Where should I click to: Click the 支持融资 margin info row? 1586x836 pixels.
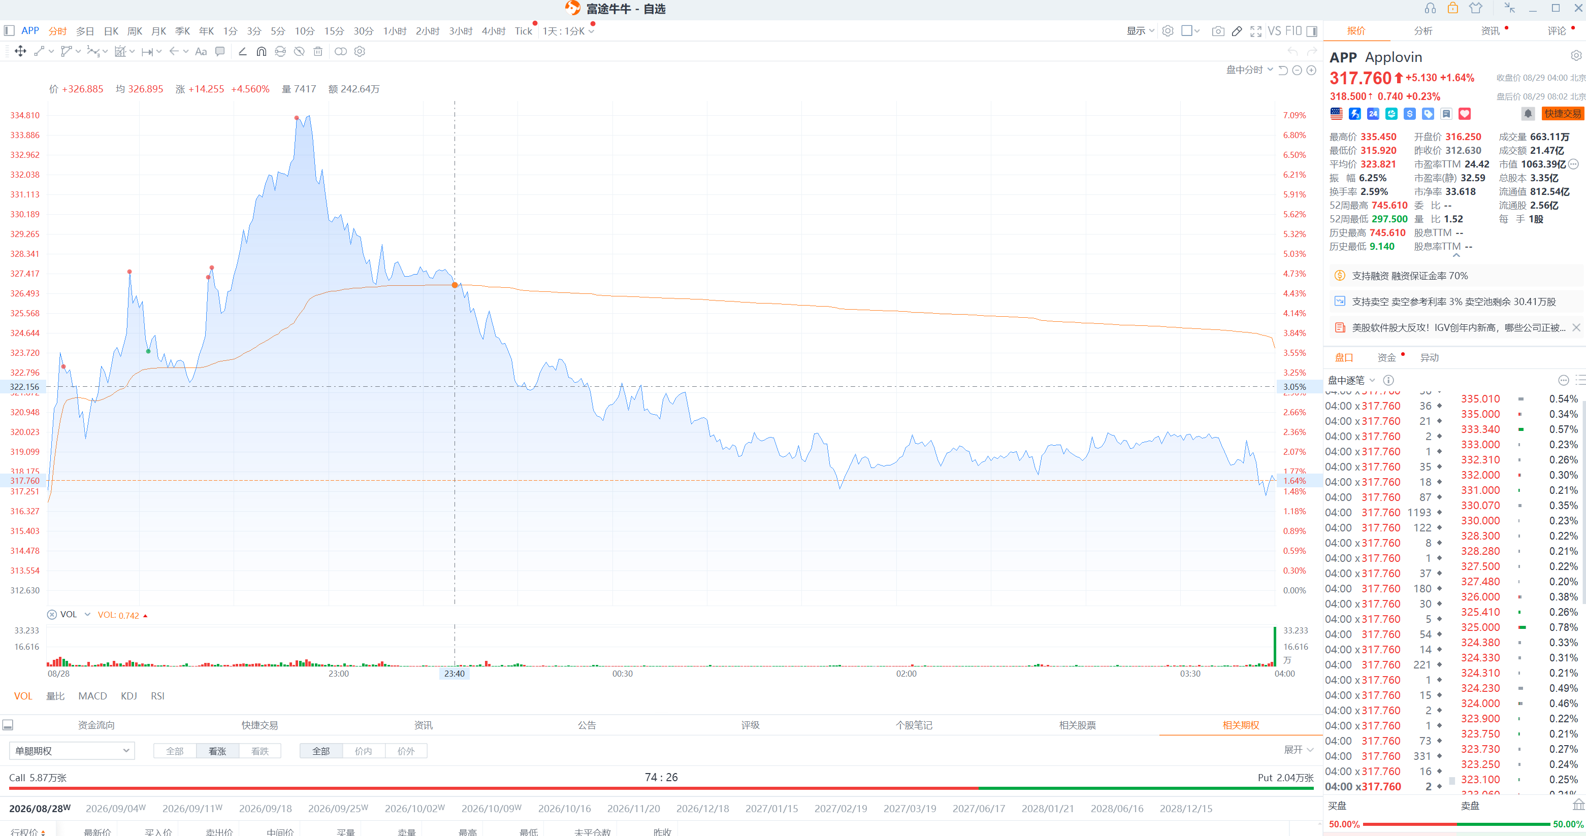tap(1456, 276)
